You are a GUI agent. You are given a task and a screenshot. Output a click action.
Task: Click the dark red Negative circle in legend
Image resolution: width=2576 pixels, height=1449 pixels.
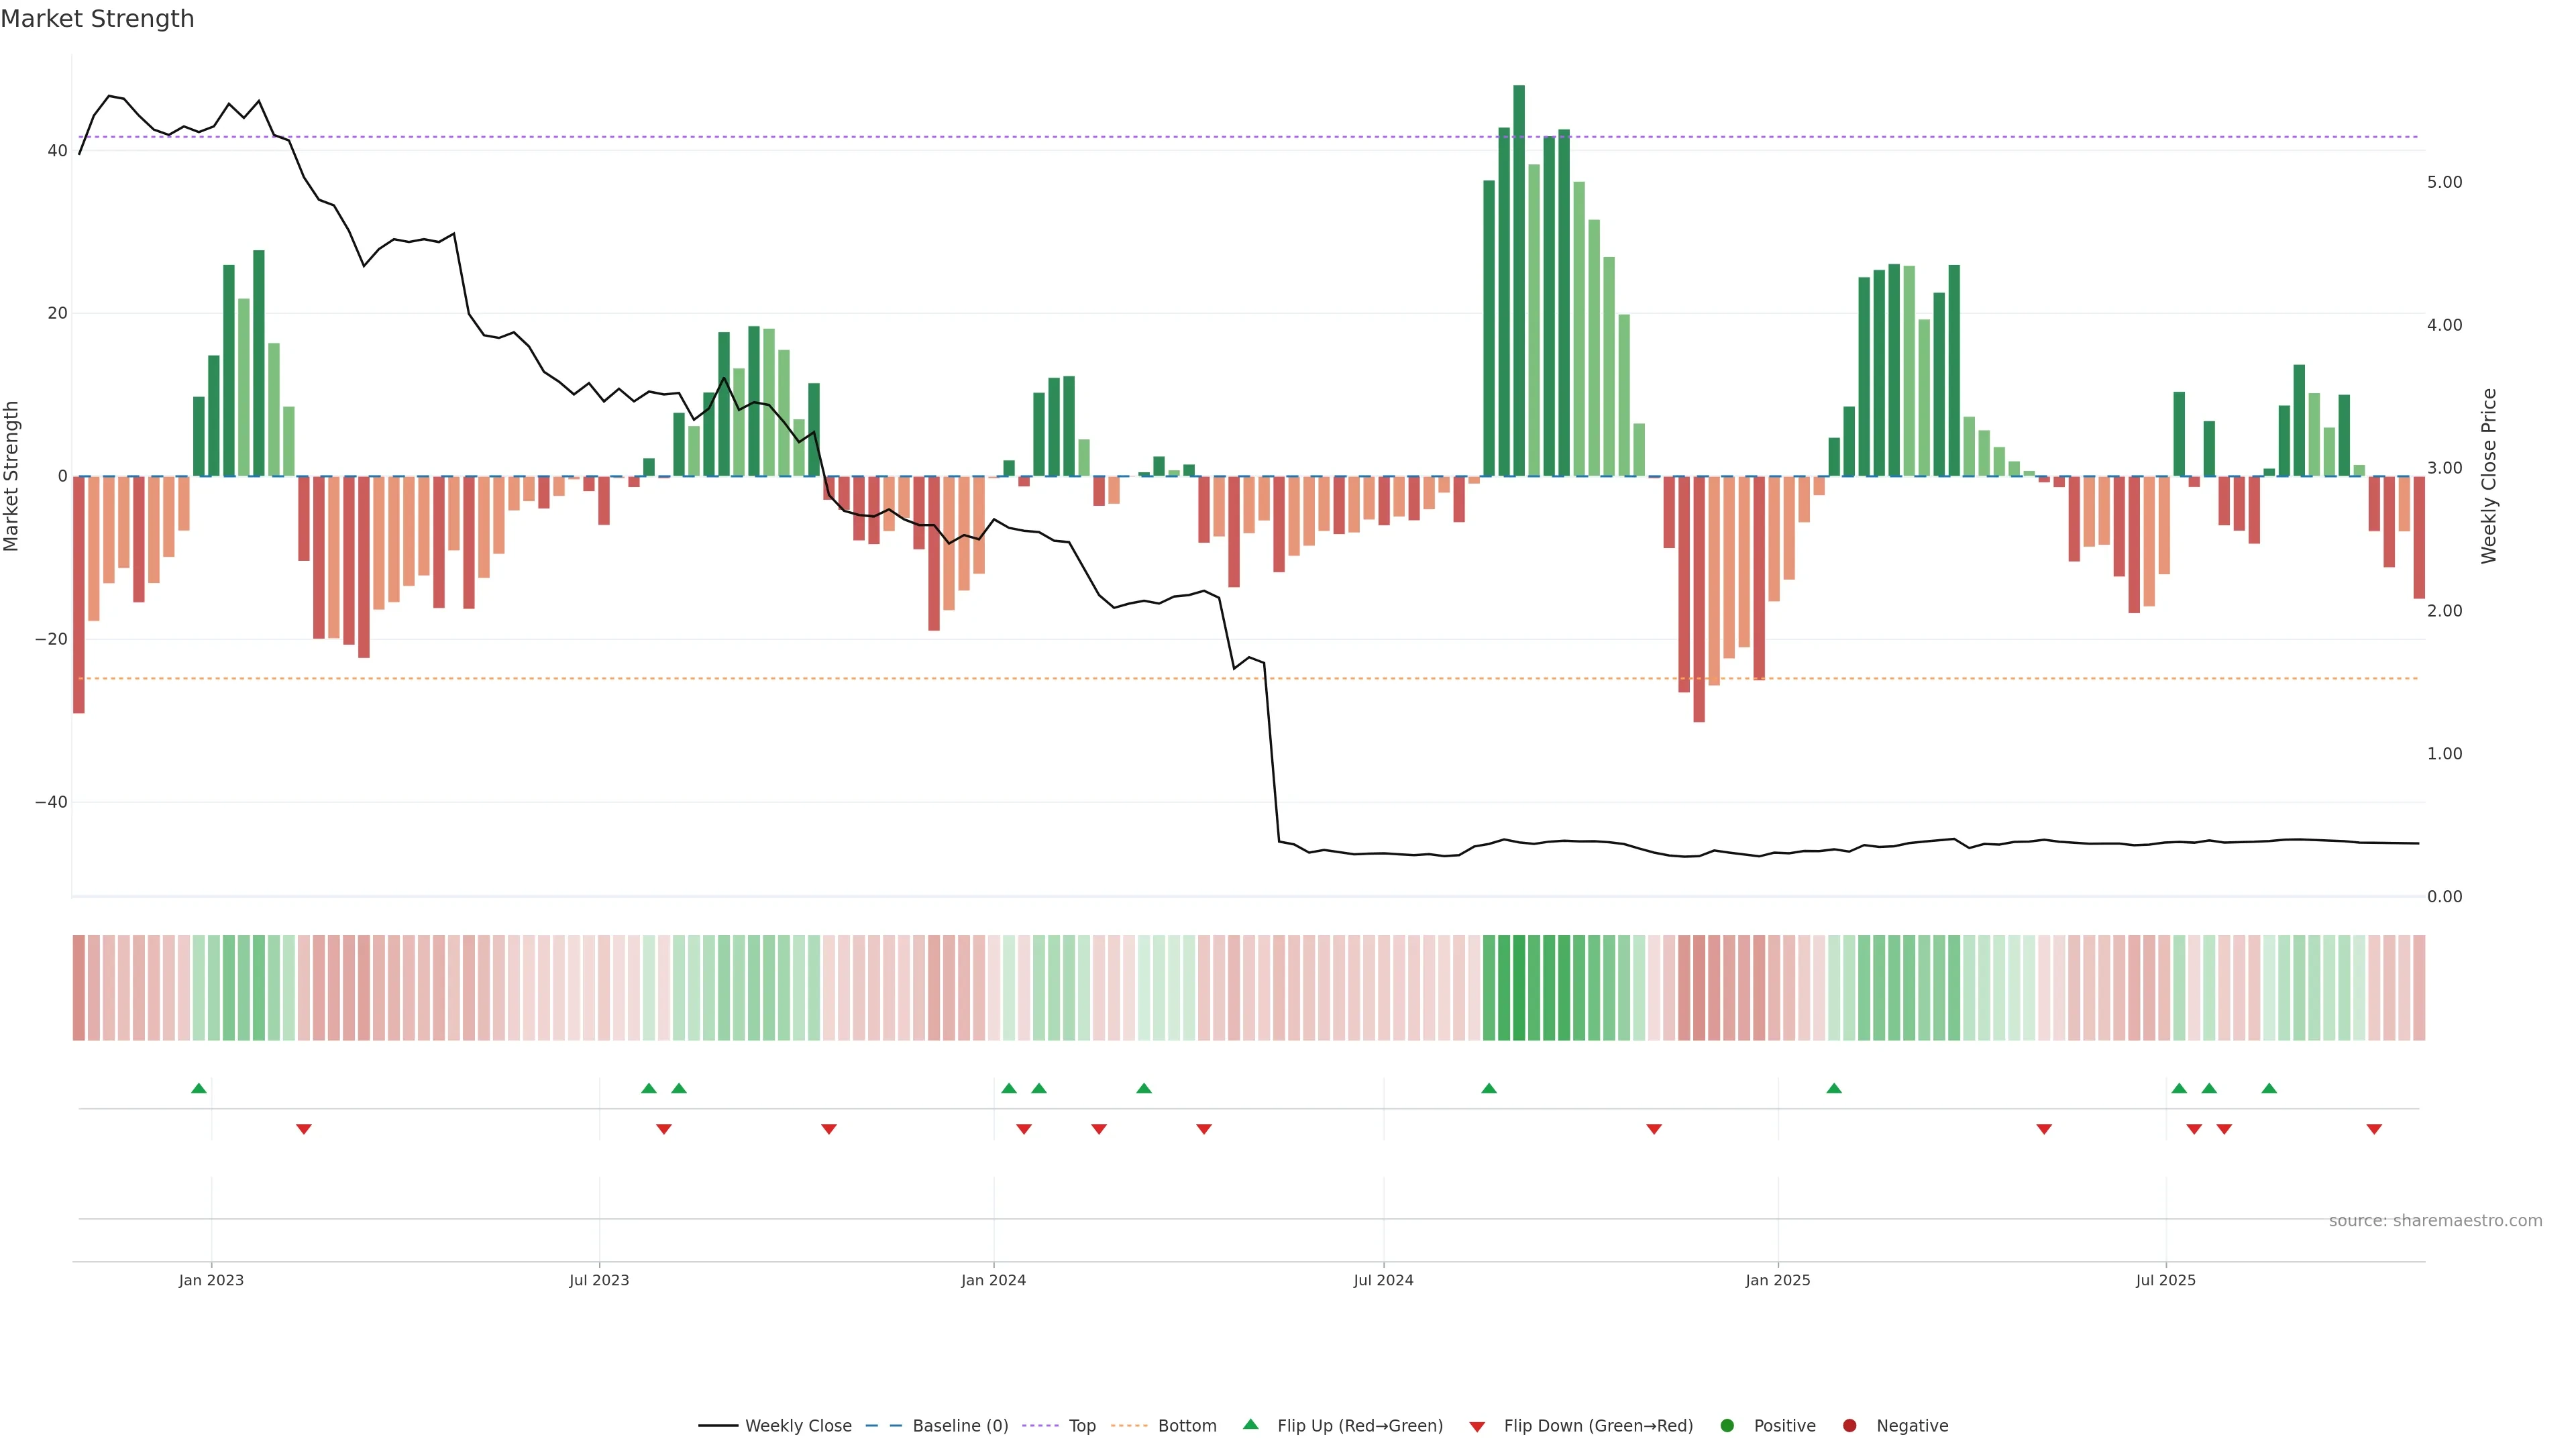[1849, 1426]
